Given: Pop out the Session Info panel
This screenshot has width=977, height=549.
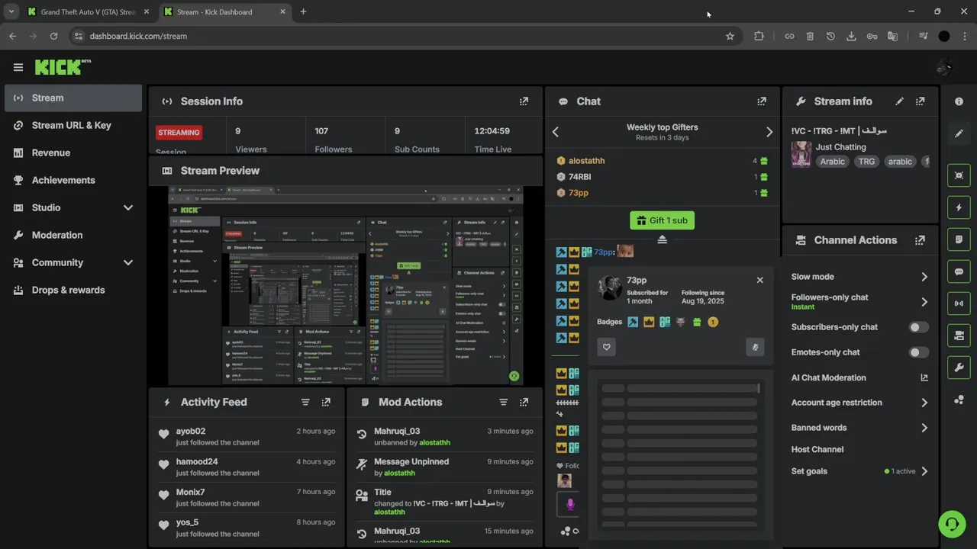Looking at the screenshot, I should 524,101.
